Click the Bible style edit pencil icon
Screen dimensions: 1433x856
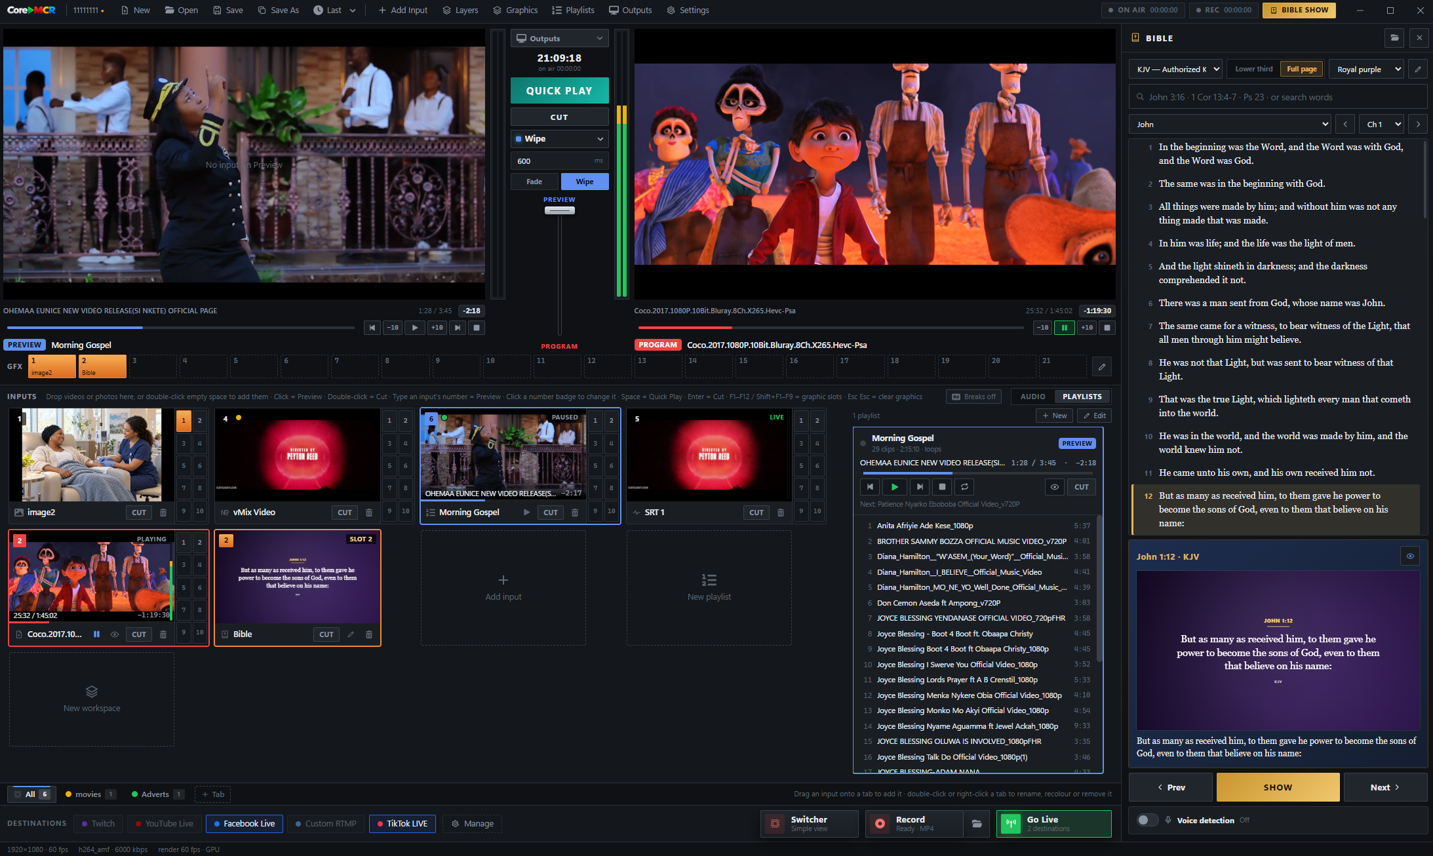pyautogui.click(x=1418, y=69)
